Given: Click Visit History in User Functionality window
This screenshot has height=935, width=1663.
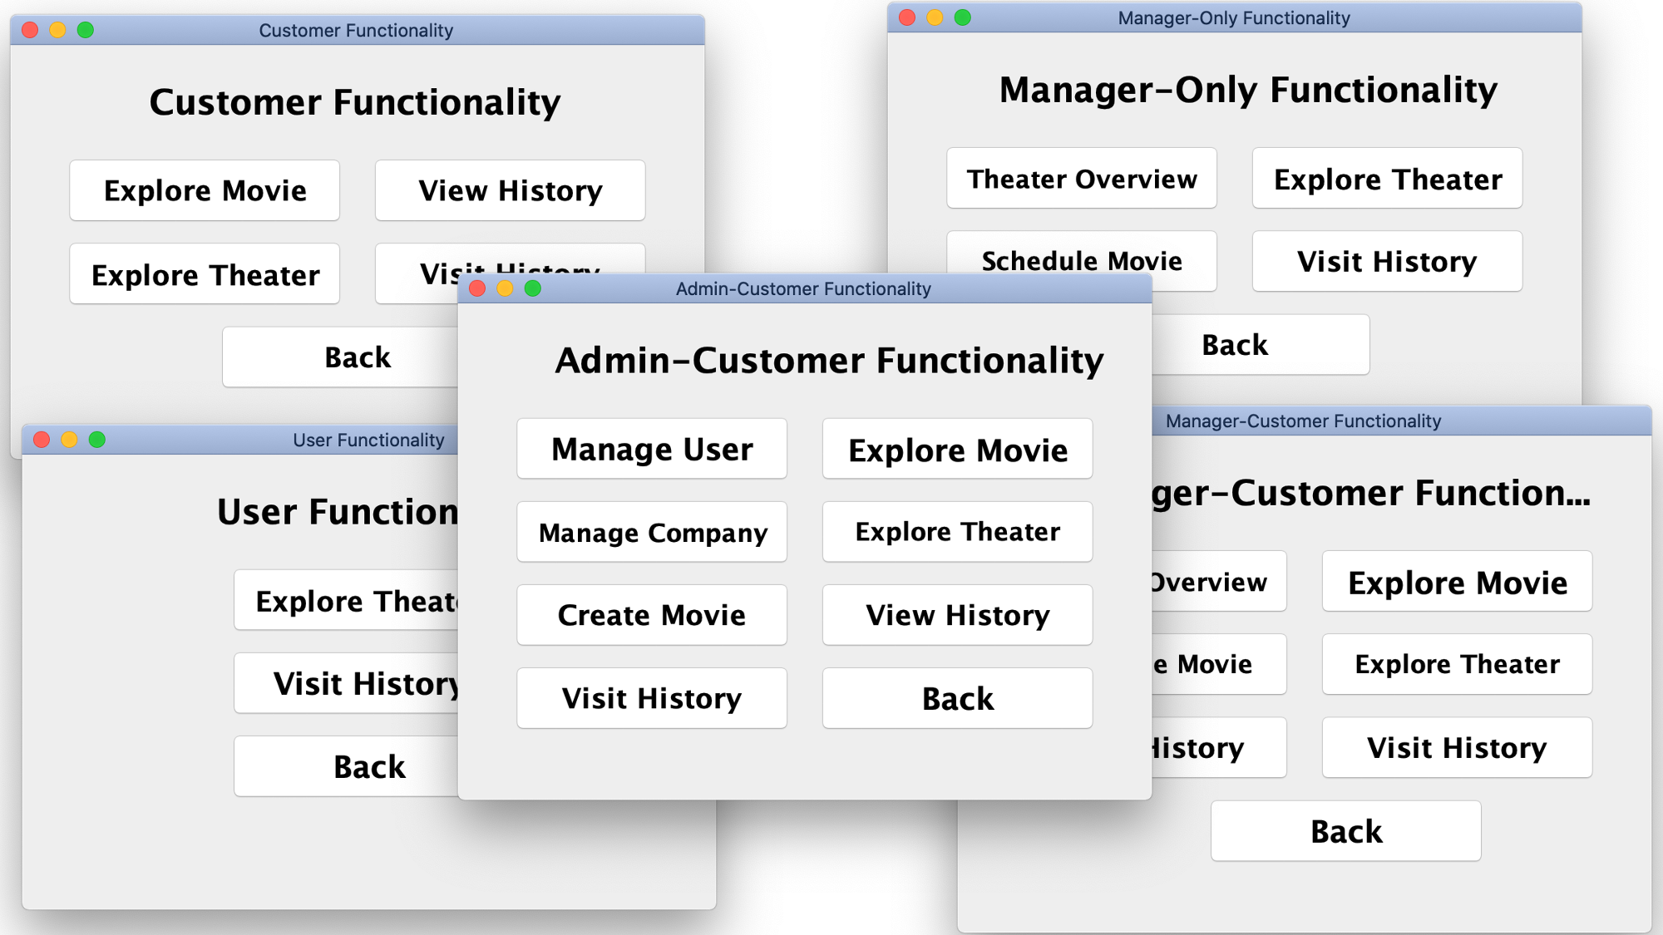Looking at the screenshot, I should point(348,683).
